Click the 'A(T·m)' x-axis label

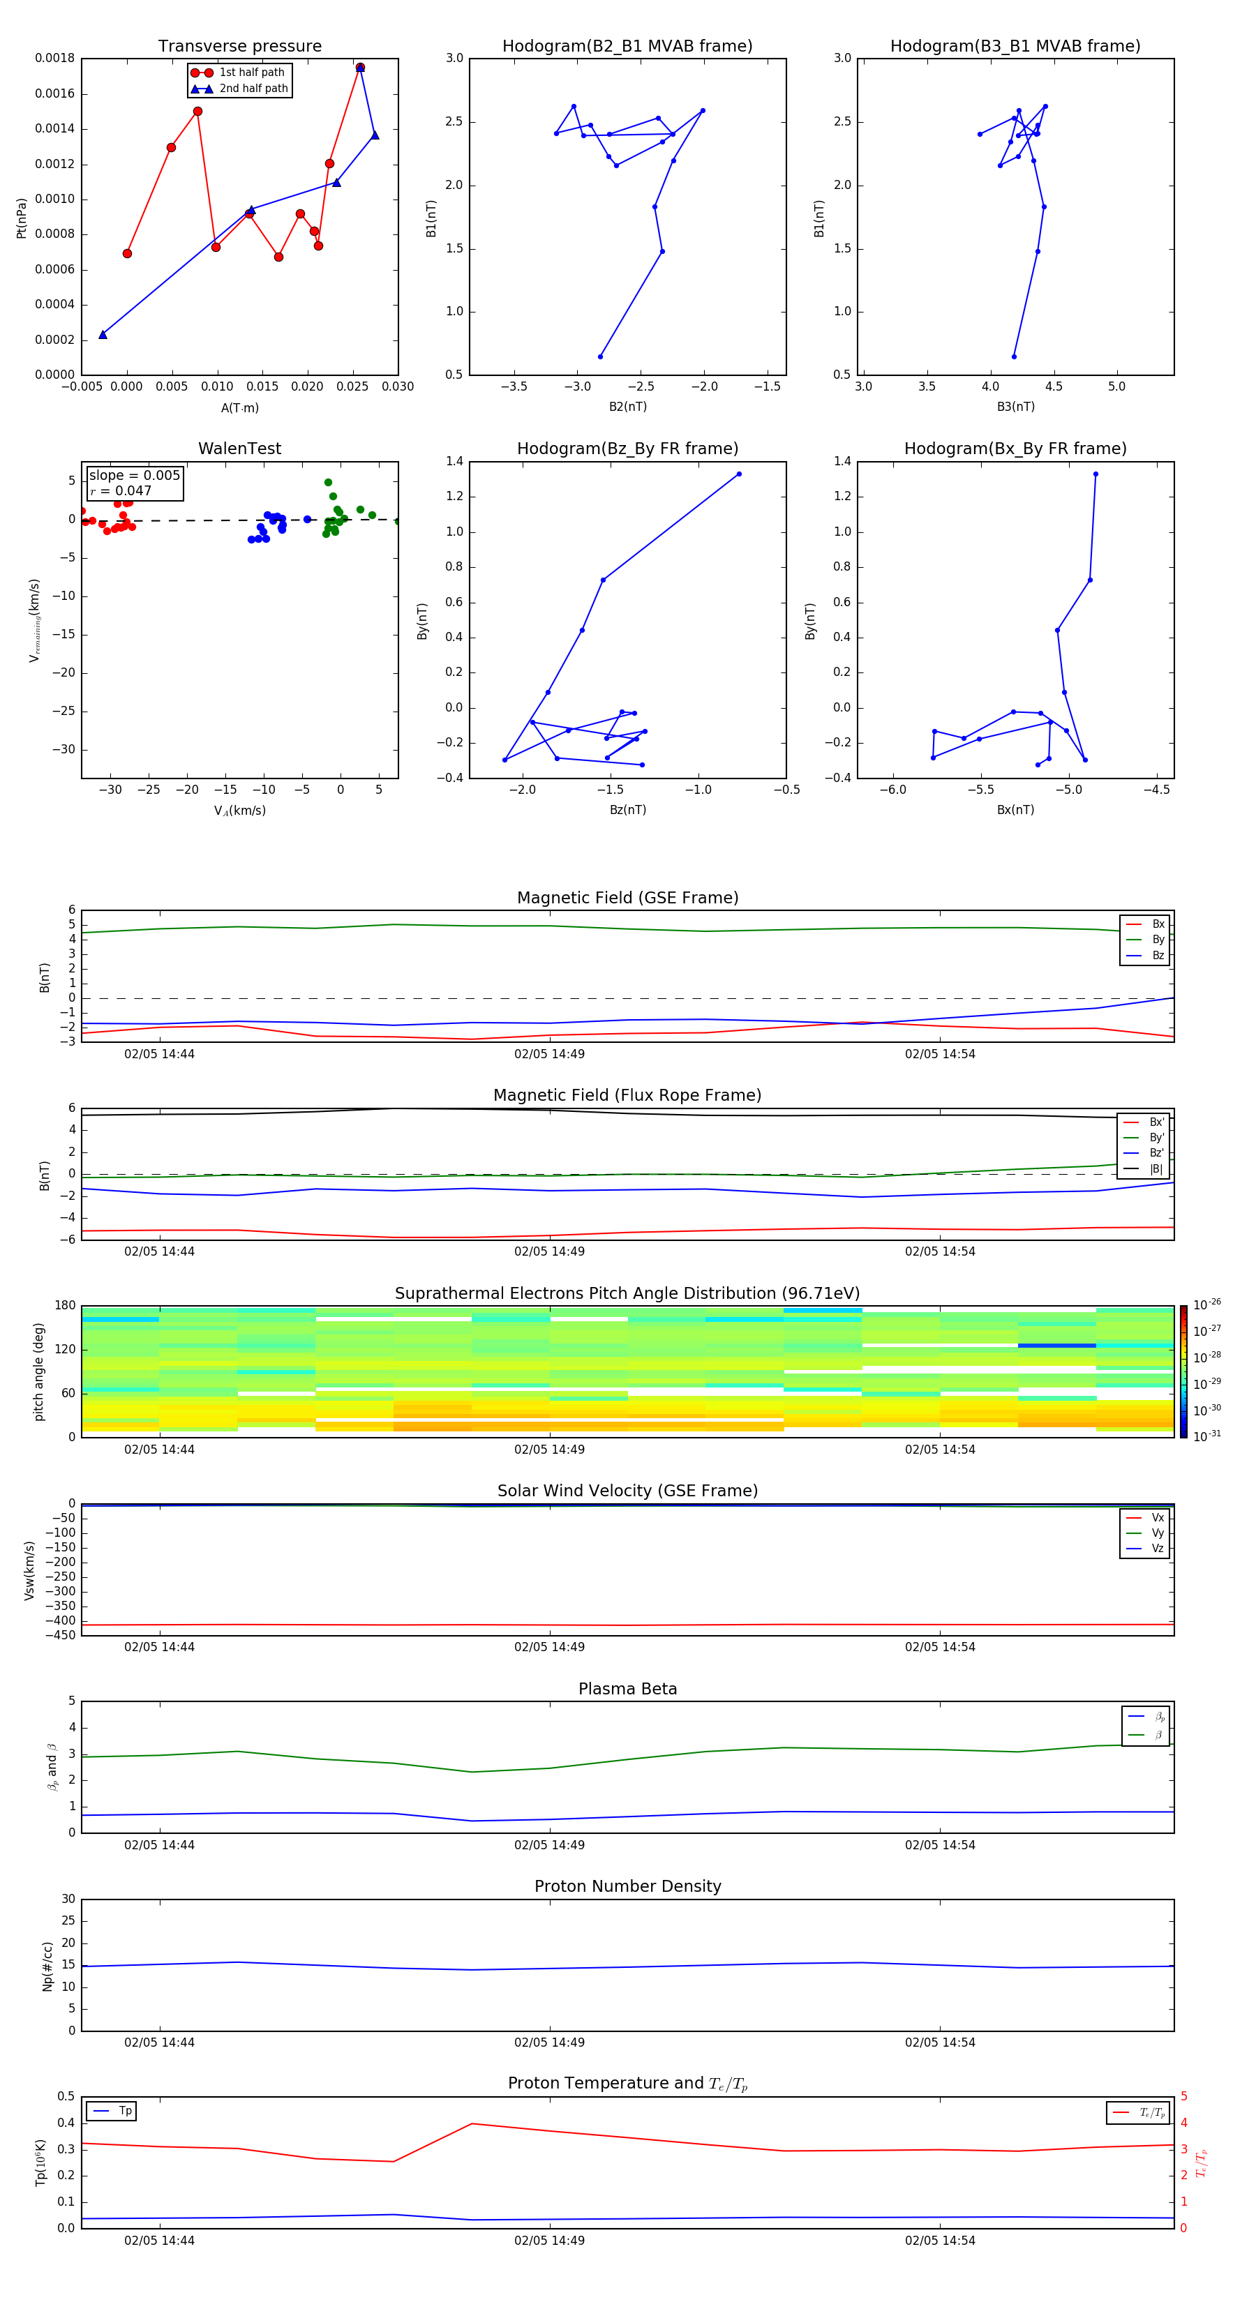point(239,408)
